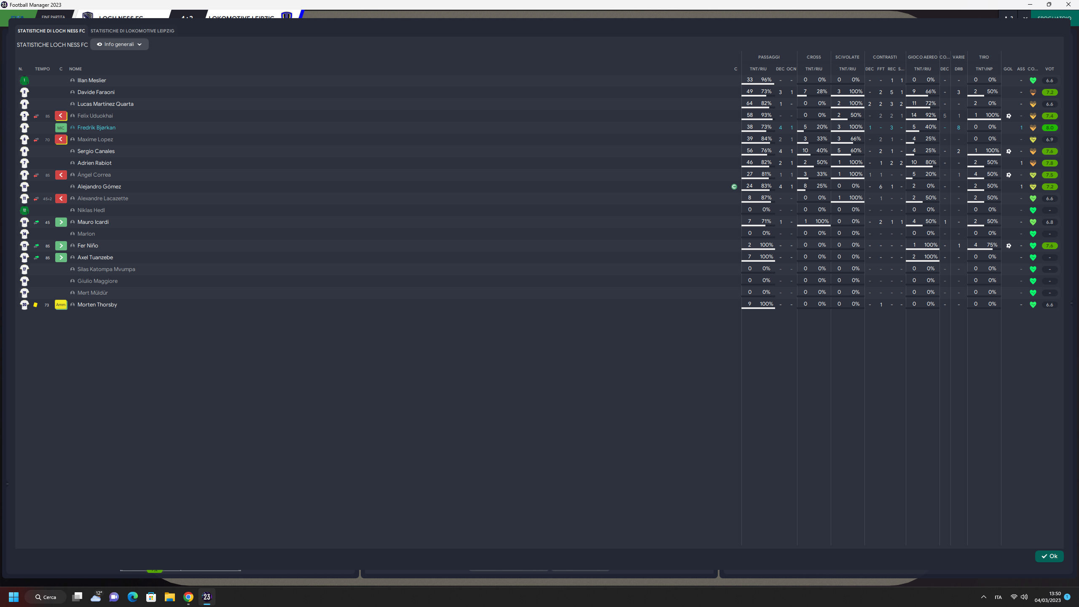Click the ITA language indicator in system tray
The image size is (1079, 607).
[x=998, y=597]
